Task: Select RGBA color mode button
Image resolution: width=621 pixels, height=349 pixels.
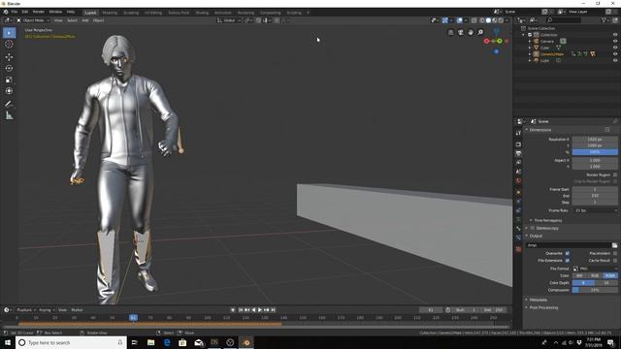Action: (610, 275)
